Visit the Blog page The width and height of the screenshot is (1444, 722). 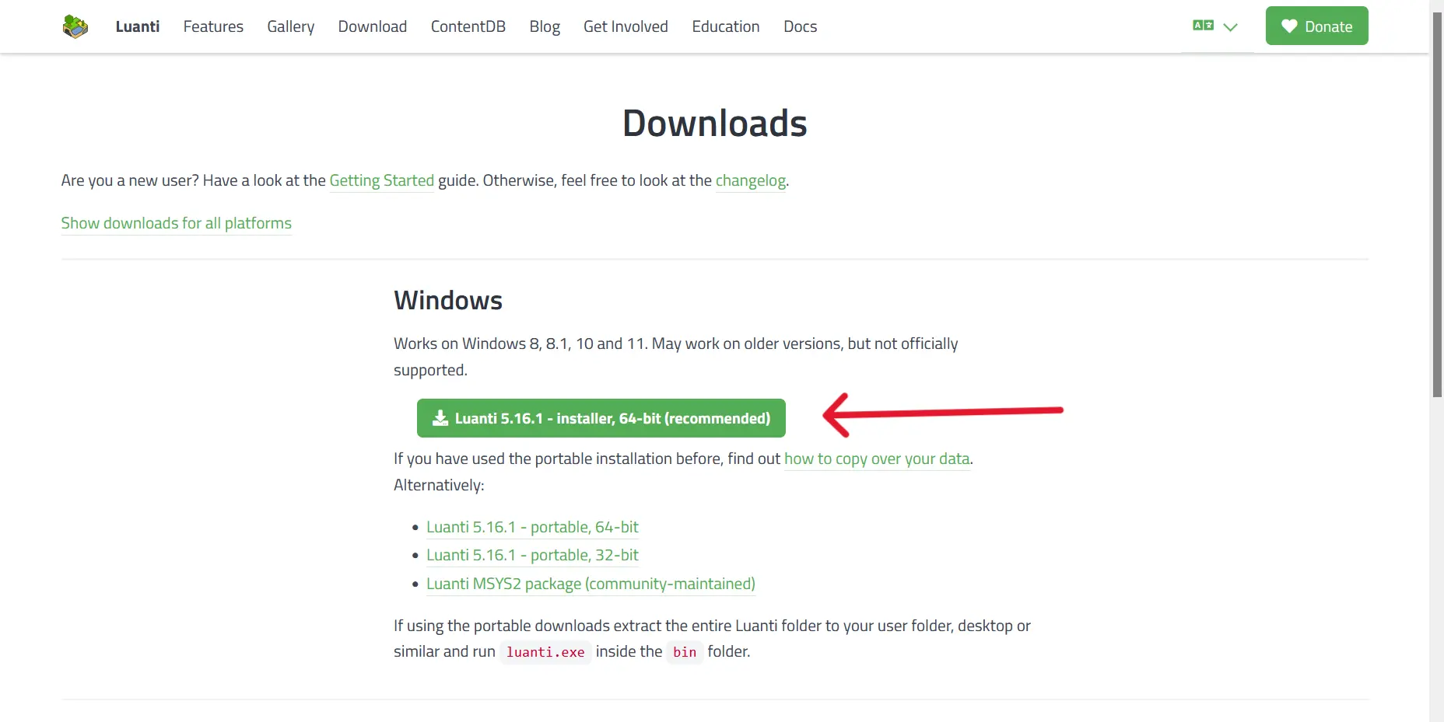point(545,26)
